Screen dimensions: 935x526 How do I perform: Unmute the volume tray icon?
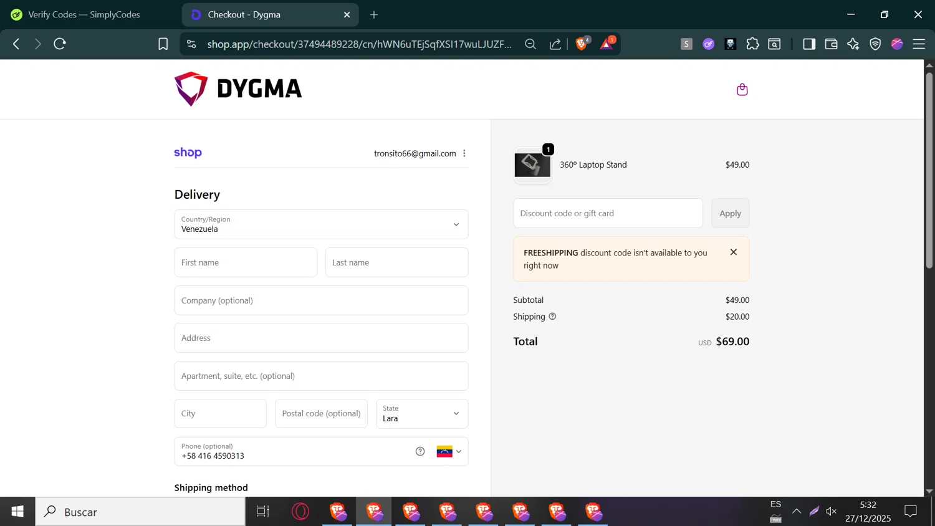tap(831, 512)
